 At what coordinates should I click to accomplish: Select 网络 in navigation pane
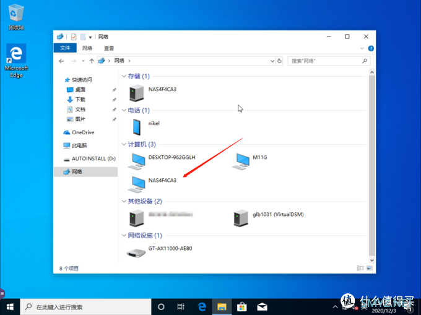(x=85, y=171)
